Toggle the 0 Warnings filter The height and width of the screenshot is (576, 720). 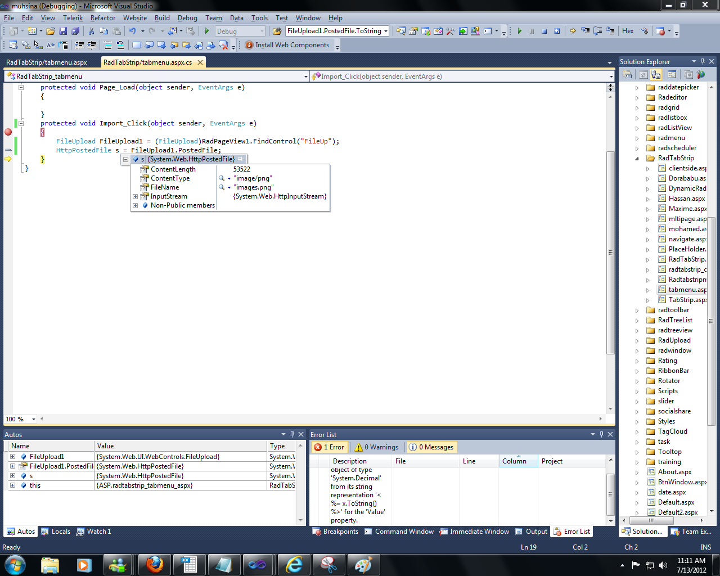click(x=377, y=447)
